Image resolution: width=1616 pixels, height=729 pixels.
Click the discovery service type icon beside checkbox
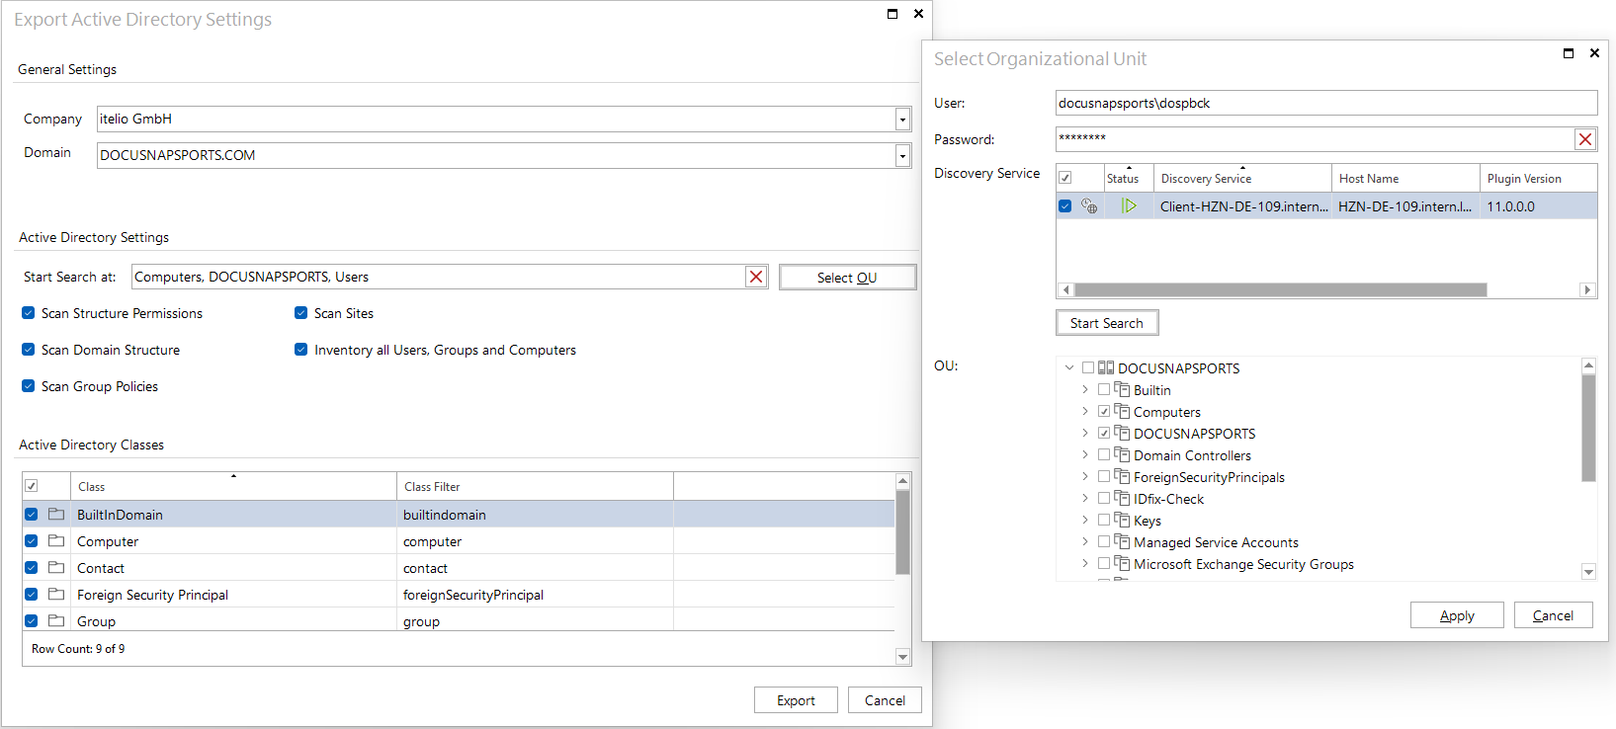1089,205
